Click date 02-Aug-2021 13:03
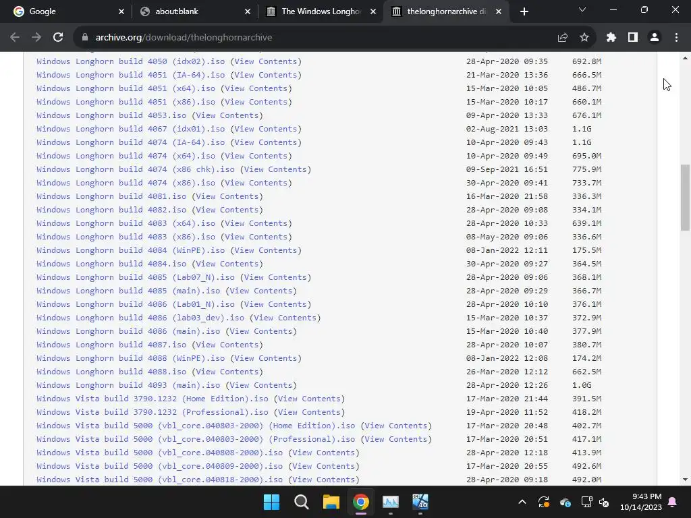The width and height of the screenshot is (691, 518). point(507,129)
